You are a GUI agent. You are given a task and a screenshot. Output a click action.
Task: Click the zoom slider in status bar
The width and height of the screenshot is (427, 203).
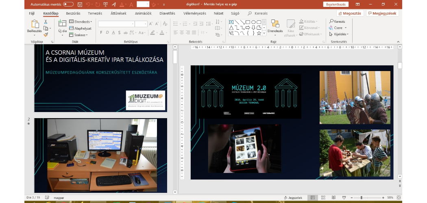(361, 198)
